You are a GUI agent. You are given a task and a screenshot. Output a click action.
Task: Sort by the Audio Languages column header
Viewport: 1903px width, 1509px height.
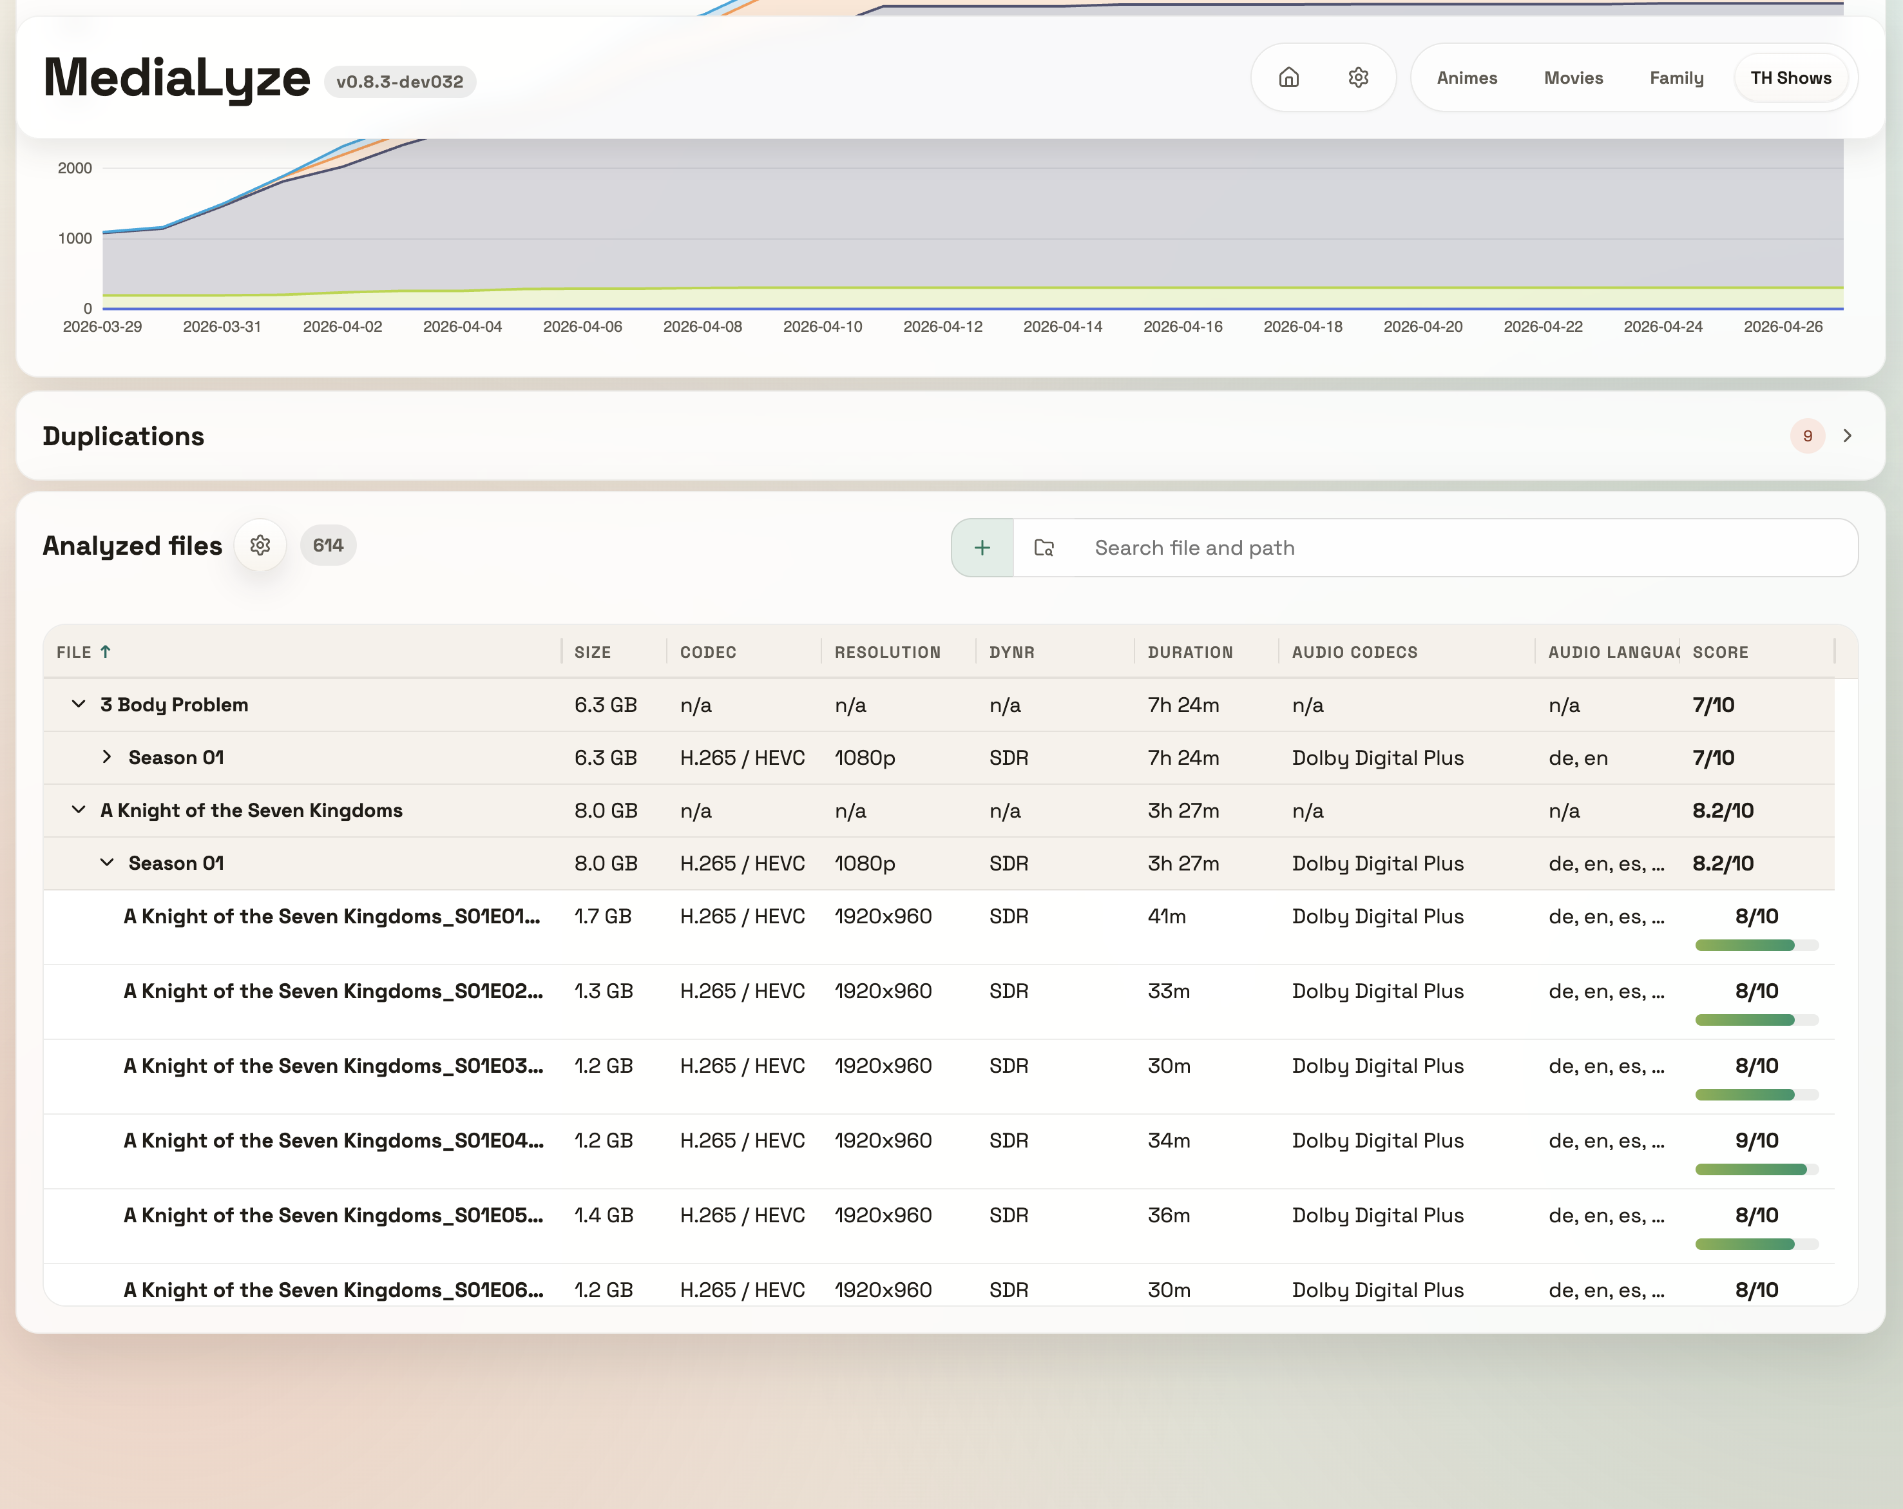point(1614,653)
